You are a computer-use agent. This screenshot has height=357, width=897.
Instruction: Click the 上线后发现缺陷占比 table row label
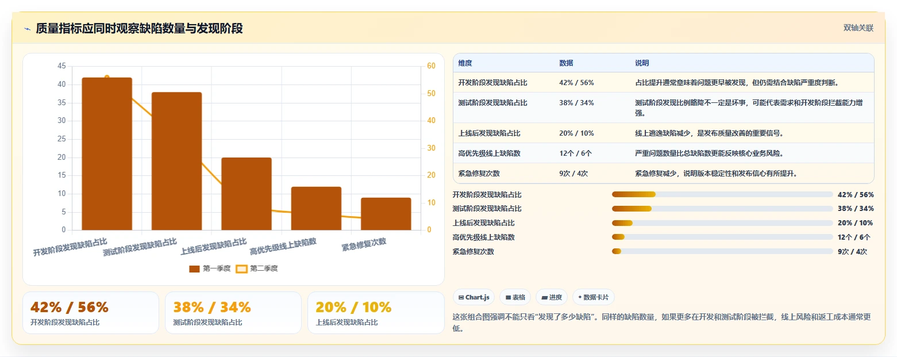[x=489, y=133]
